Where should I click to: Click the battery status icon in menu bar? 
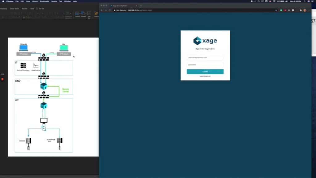(283, 1)
